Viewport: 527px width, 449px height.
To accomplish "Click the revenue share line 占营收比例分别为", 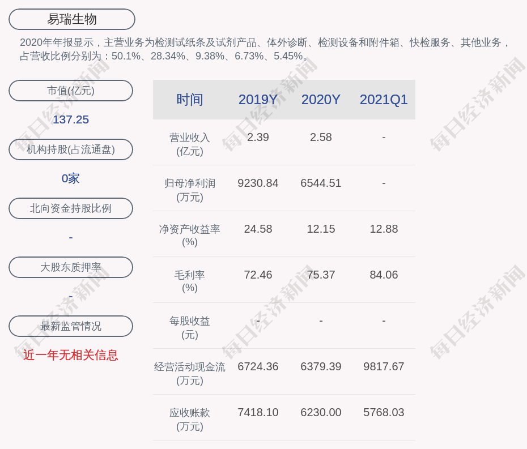I will 164,55.
